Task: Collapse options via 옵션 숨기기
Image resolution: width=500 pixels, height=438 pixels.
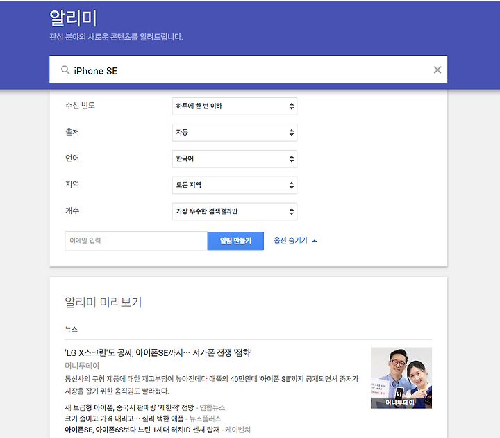Action: (295, 241)
